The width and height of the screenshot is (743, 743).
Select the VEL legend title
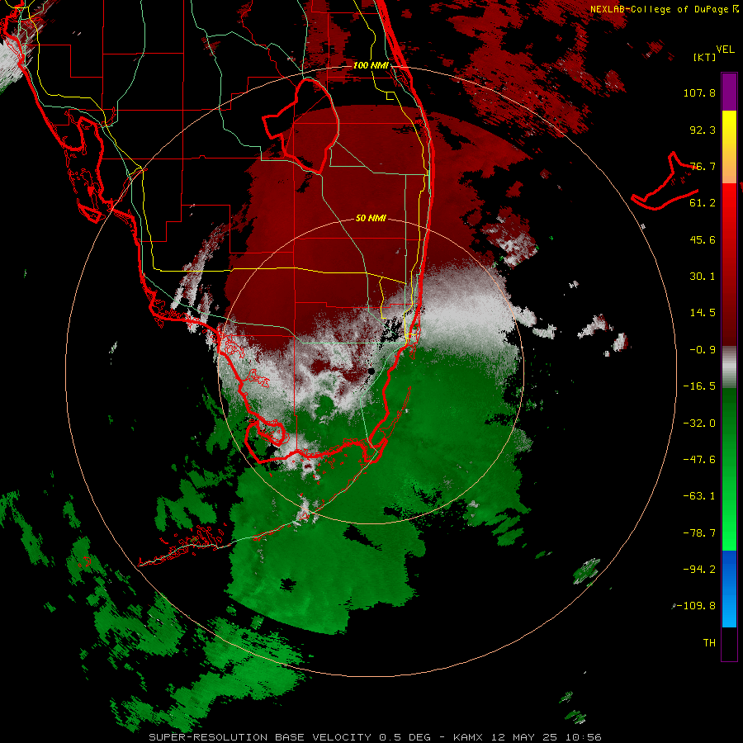[x=725, y=50]
